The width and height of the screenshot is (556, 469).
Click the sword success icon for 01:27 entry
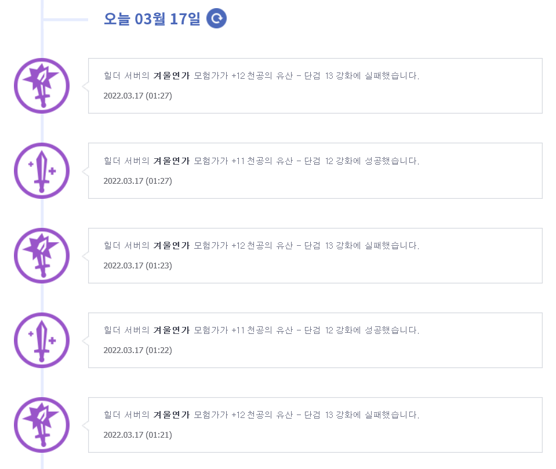point(42,171)
